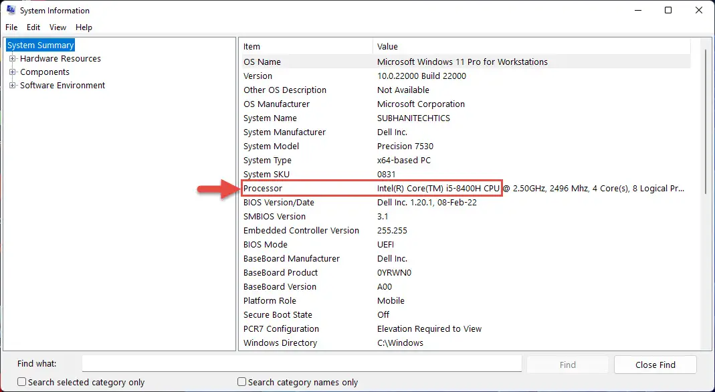
Task: Select the System Model row
Action: point(466,146)
